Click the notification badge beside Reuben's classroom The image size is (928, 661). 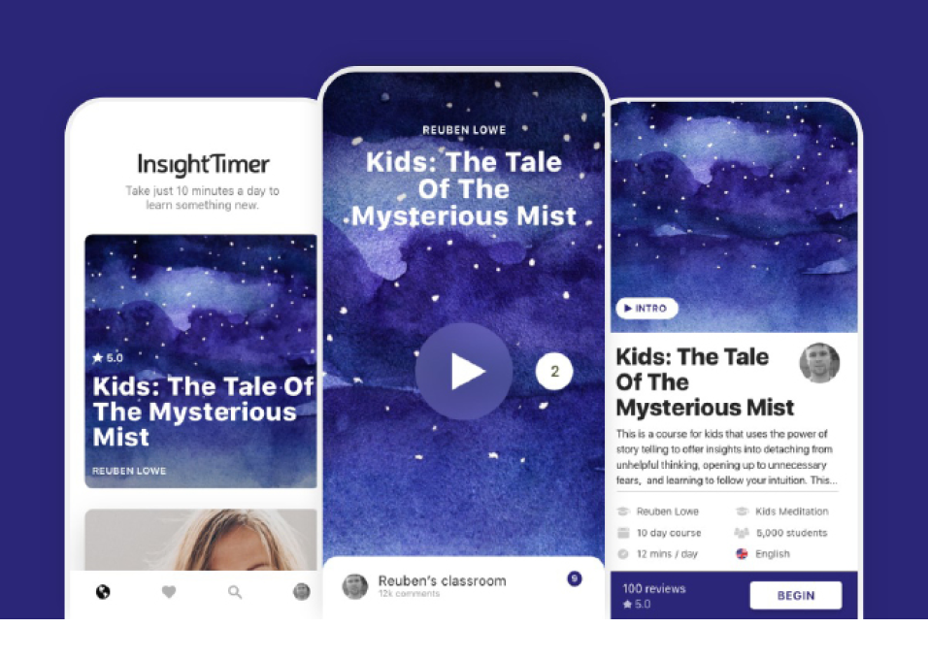pos(574,578)
